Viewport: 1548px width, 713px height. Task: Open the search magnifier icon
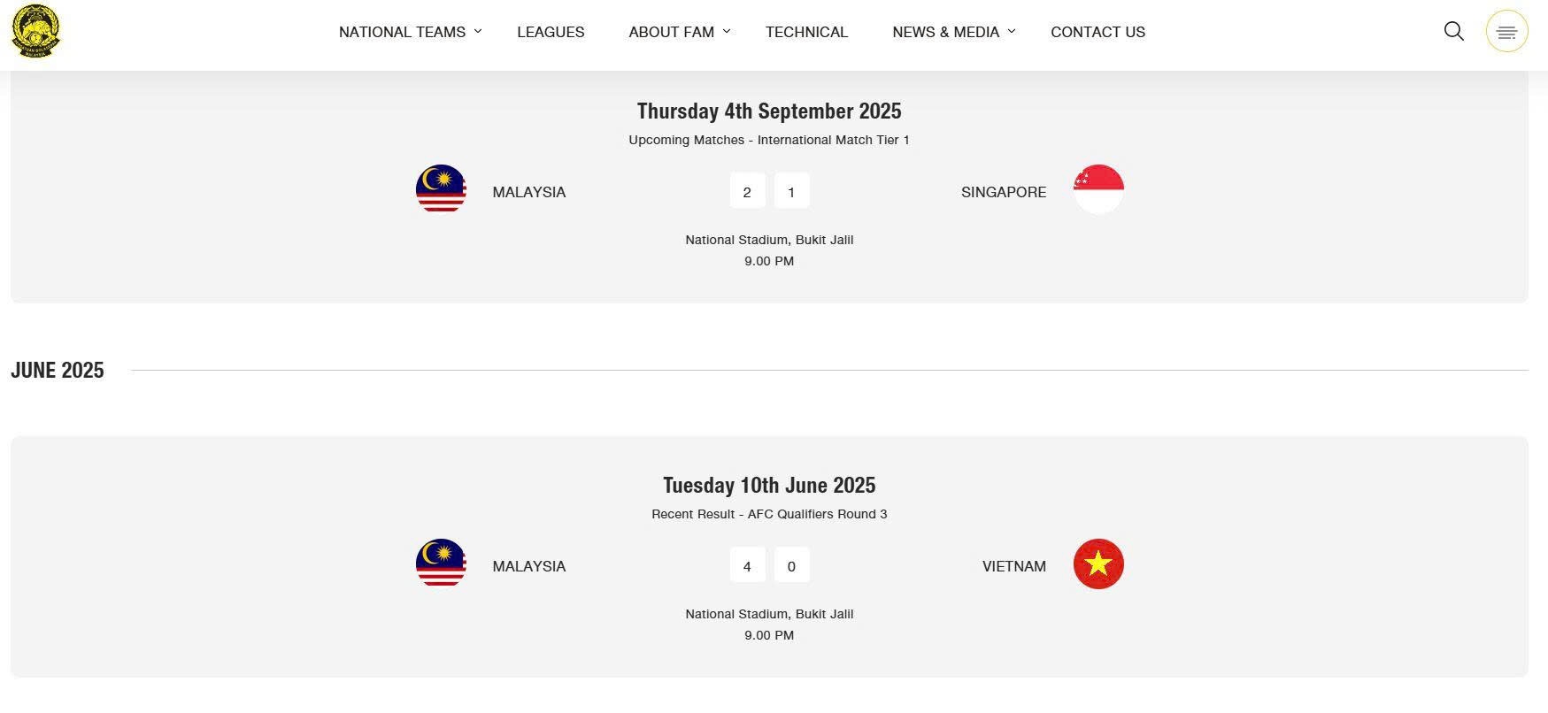[x=1453, y=32]
